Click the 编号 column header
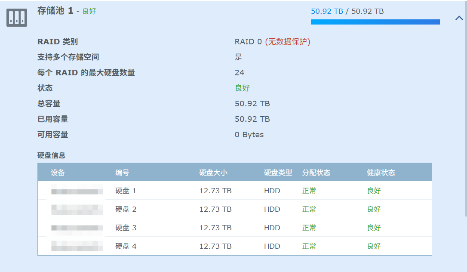467x272 pixels. click(122, 173)
